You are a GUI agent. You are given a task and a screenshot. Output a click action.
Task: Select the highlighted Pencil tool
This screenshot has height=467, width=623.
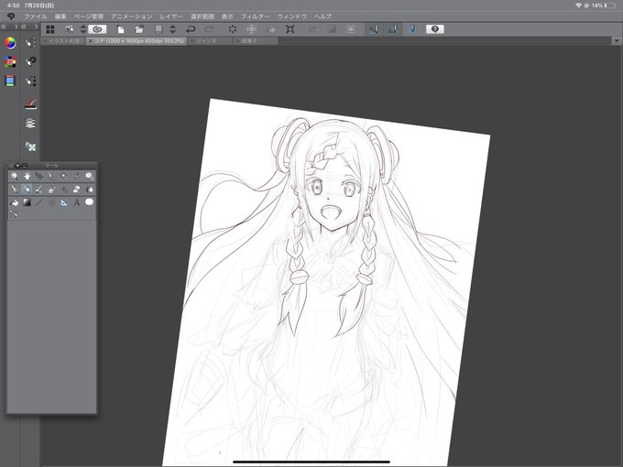pyautogui.click(x=27, y=189)
